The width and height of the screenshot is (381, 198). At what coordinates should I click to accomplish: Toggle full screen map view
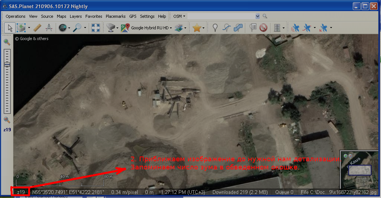[95, 28]
